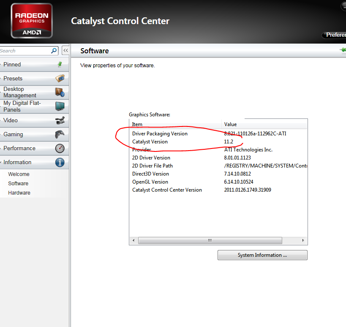Click the Presets box icon
346x327 pixels.
[60, 78]
